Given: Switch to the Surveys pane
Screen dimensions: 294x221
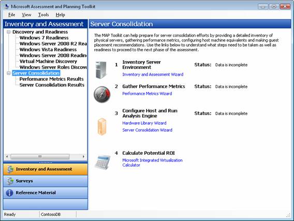Looking at the screenshot, I should (46, 181).
